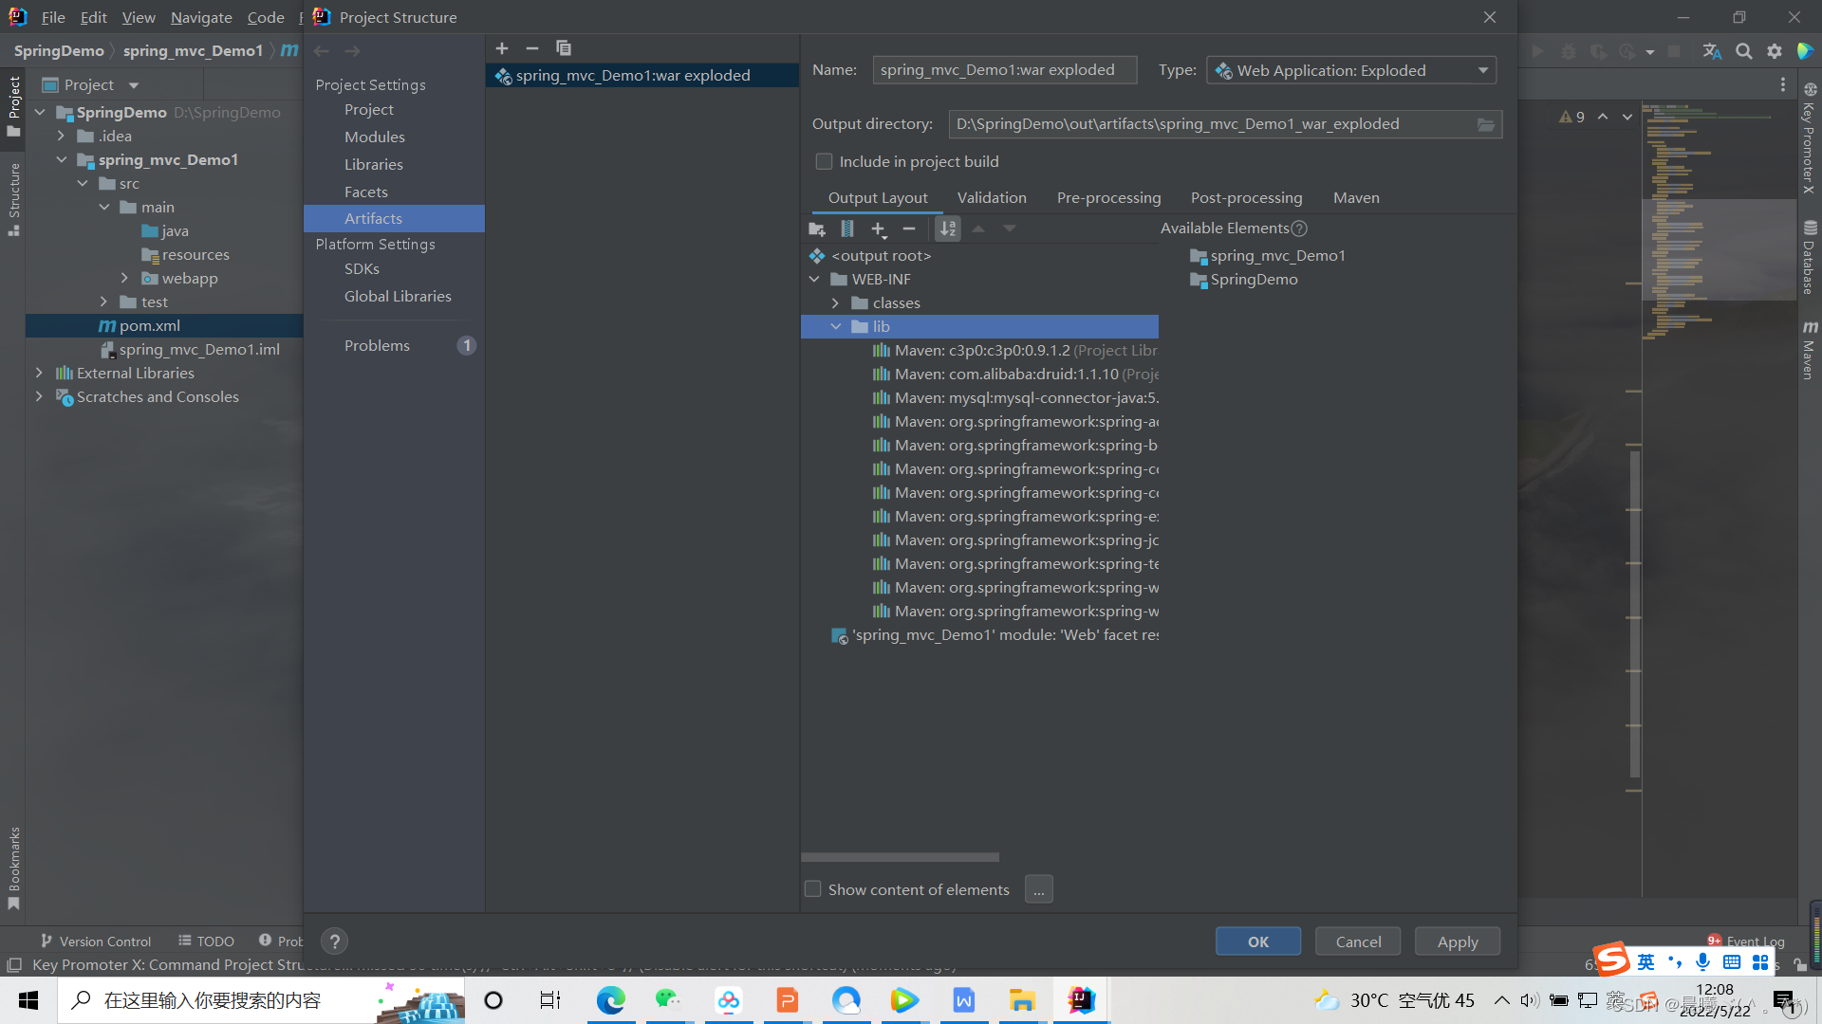Click the Create Archive icon in layout toolbar
The height and width of the screenshot is (1024, 1822).
[847, 229]
